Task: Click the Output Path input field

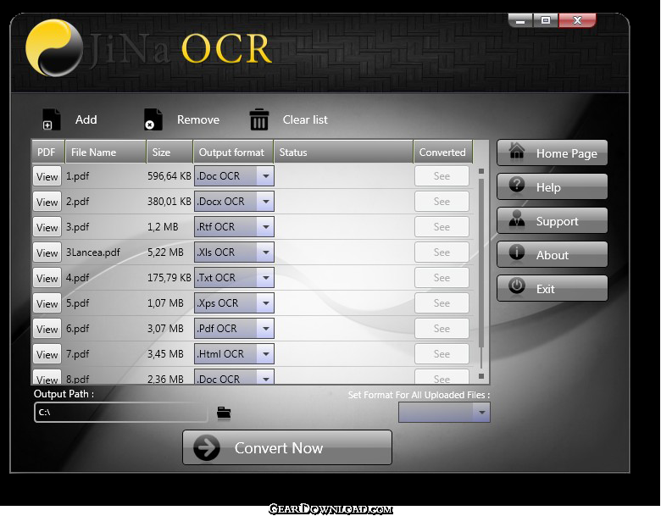Action: tap(121, 413)
